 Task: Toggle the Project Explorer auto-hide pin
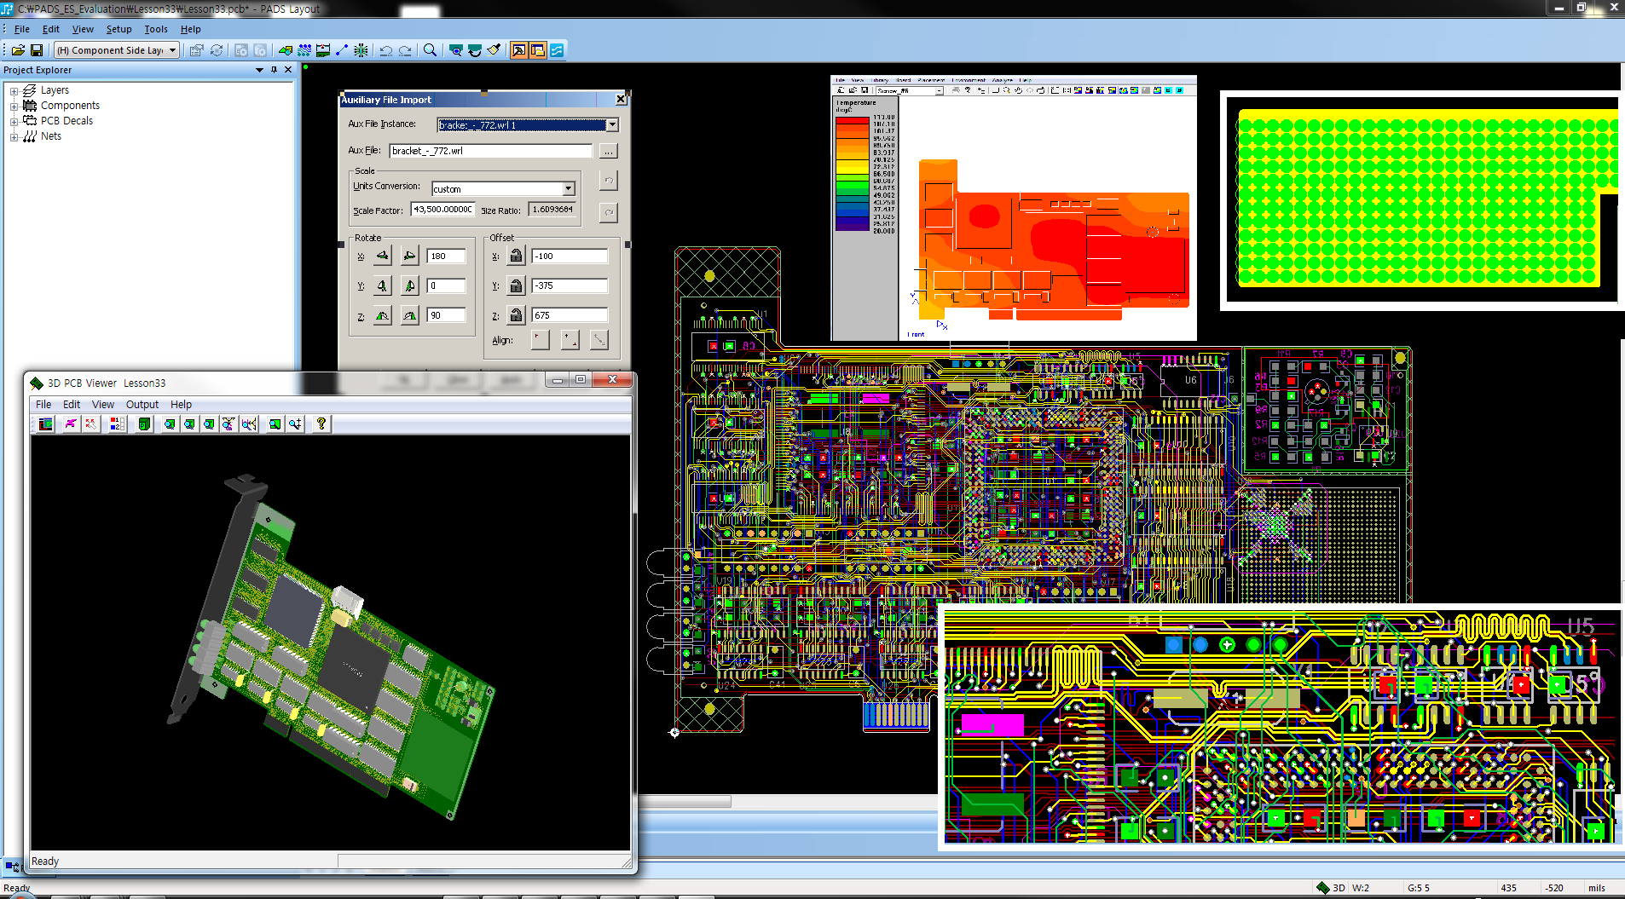click(x=274, y=70)
